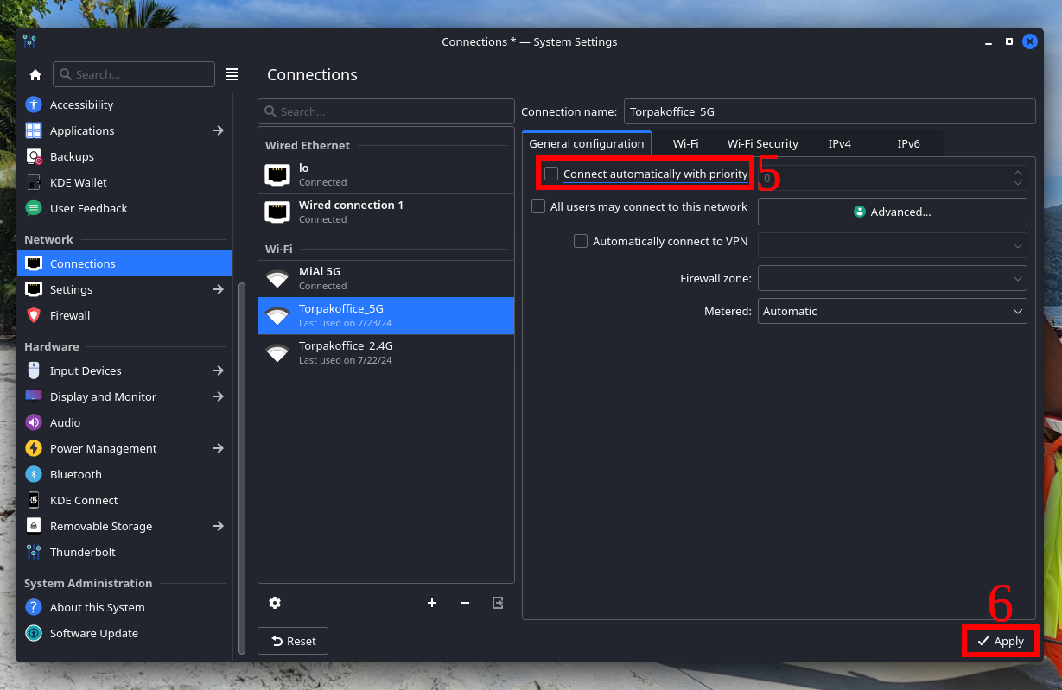
Task: Click the Connection name text field
Action: pos(829,111)
